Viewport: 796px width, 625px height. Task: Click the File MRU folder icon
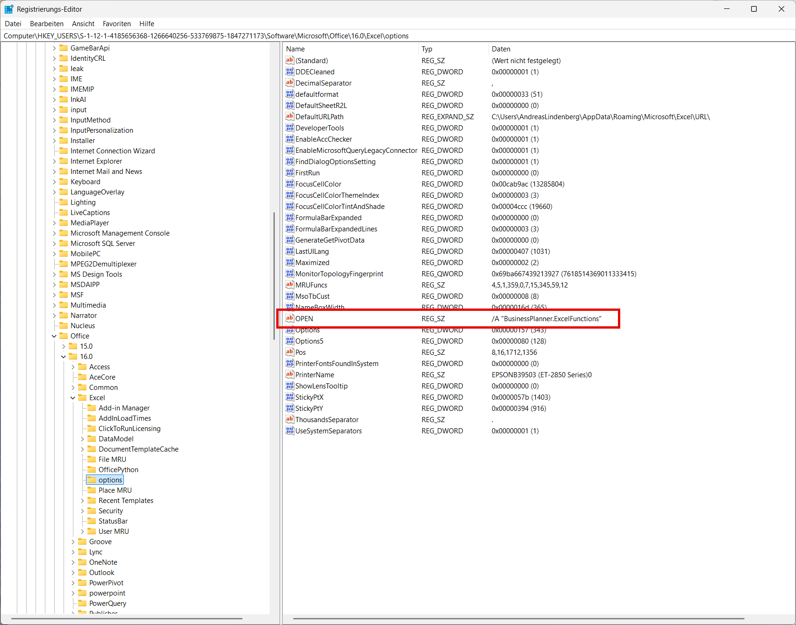[92, 460]
